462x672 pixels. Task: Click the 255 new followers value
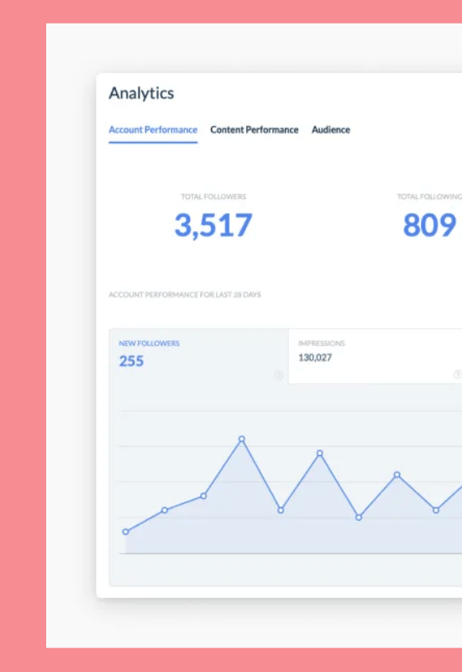[131, 361]
